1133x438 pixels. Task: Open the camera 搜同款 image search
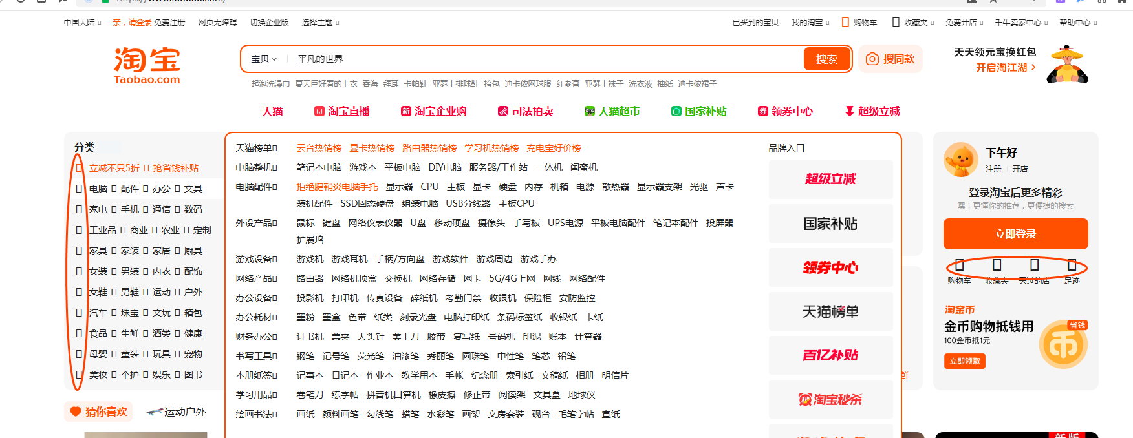pyautogui.click(x=890, y=59)
